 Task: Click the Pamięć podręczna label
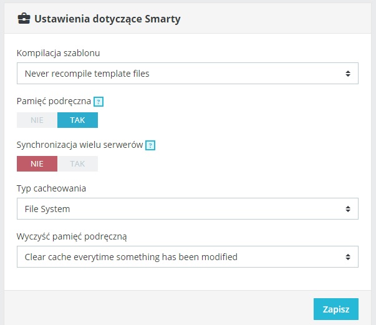[54, 102]
